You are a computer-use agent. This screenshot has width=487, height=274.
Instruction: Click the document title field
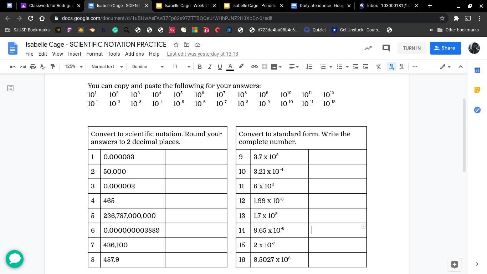(x=96, y=45)
